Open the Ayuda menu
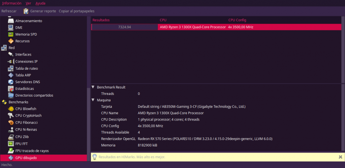 coord(40,3)
